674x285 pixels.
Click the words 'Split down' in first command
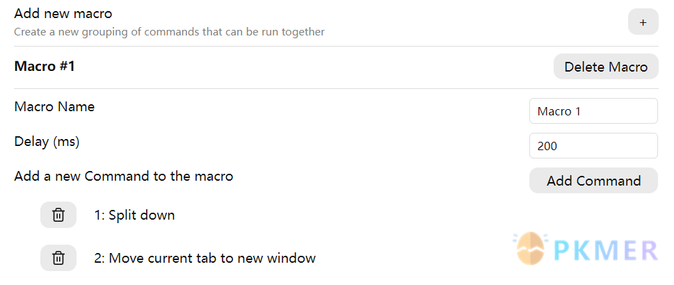(x=142, y=215)
